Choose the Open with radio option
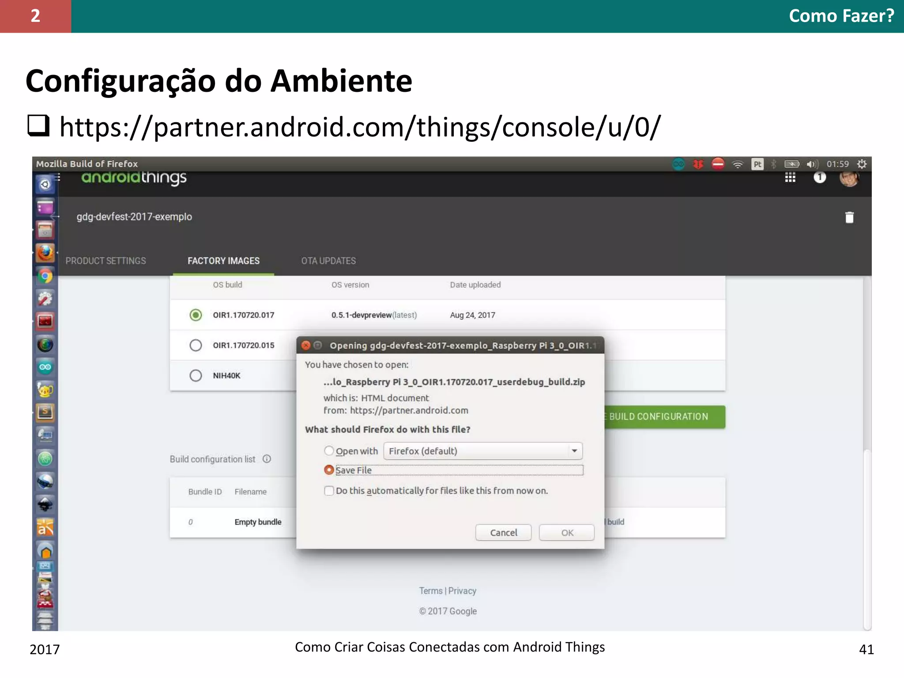 [x=329, y=451]
